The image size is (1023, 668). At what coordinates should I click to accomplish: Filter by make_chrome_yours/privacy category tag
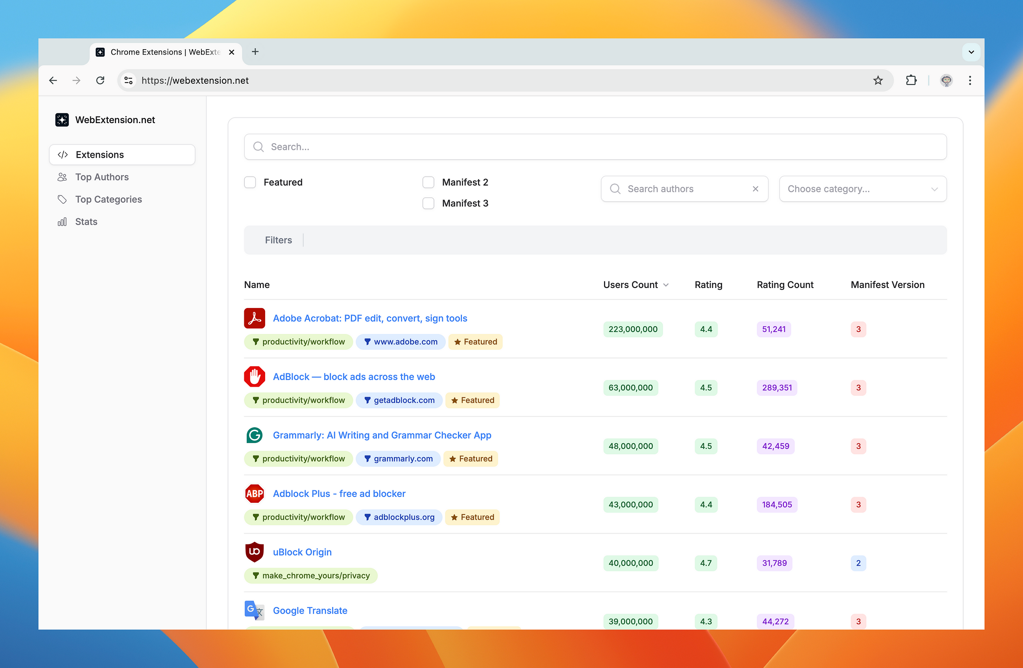(x=311, y=576)
